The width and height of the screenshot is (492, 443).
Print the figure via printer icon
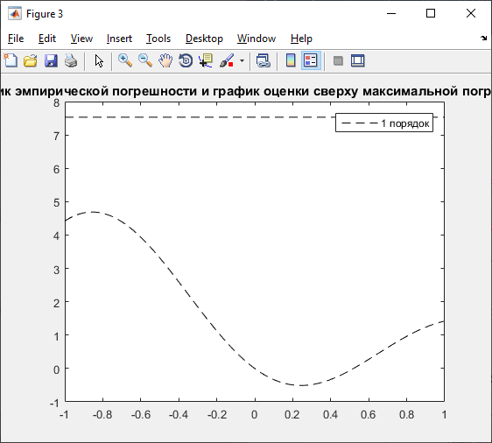pos(71,60)
